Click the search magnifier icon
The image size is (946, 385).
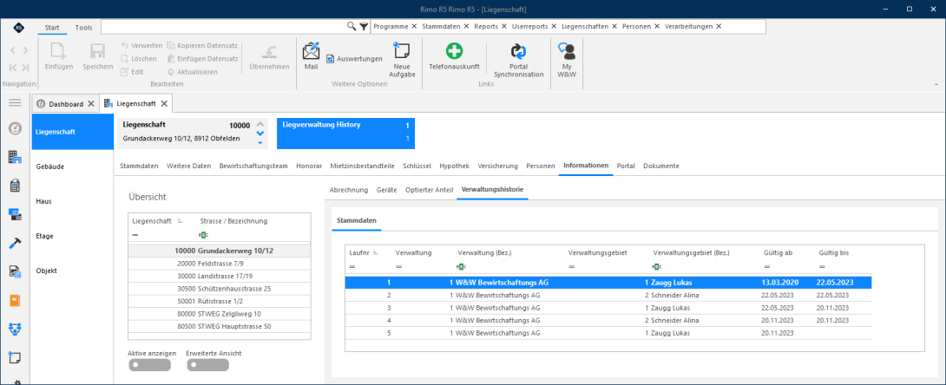pos(351,27)
